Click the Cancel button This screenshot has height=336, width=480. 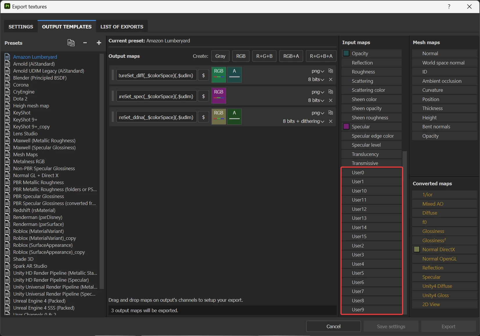point(333,326)
